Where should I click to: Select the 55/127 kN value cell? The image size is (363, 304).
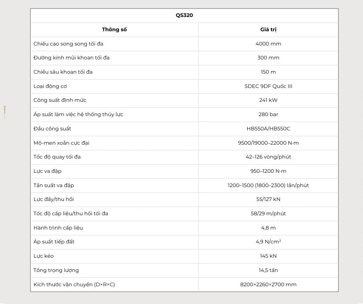pos(268,199)
